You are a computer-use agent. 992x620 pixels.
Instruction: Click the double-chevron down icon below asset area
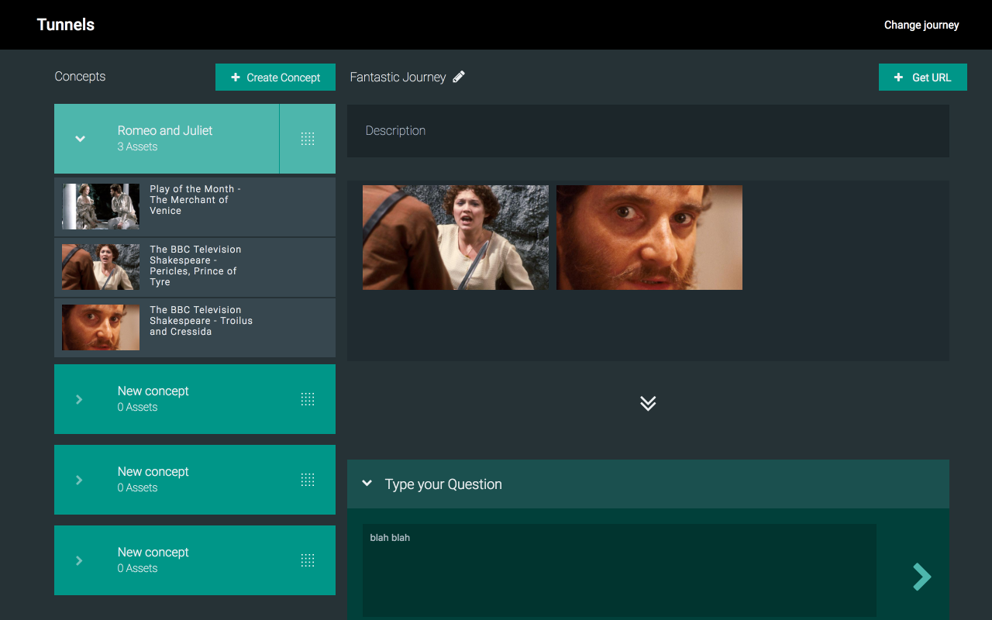[x=648, y=403]
